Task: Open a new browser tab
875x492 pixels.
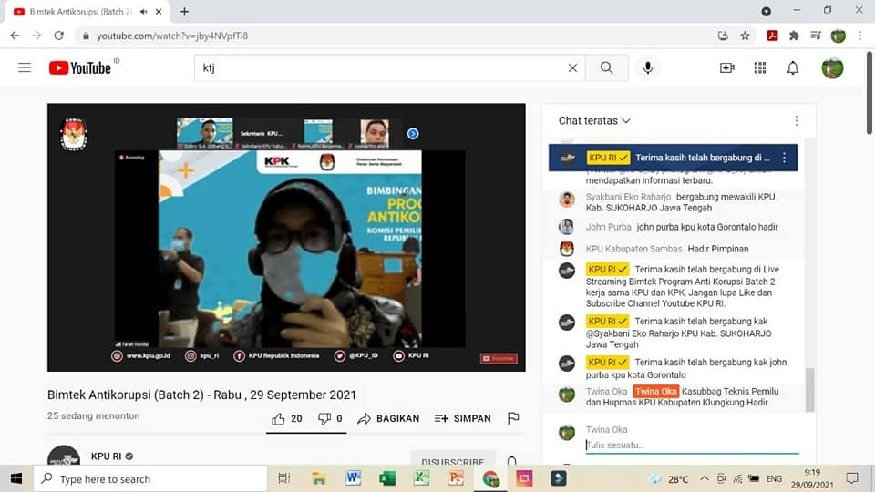Action: click(184, 11)
